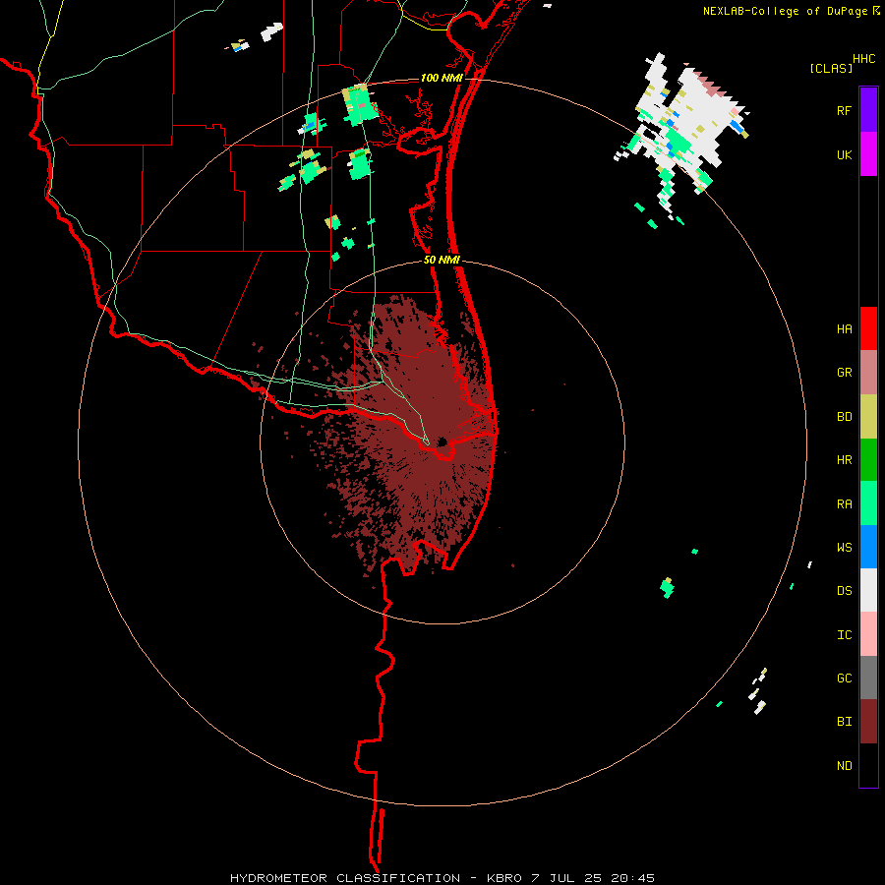Click the "ND" legend label
Image resolution: width=885 pixels, height=885 pixels.
click(x=844, y=766)
